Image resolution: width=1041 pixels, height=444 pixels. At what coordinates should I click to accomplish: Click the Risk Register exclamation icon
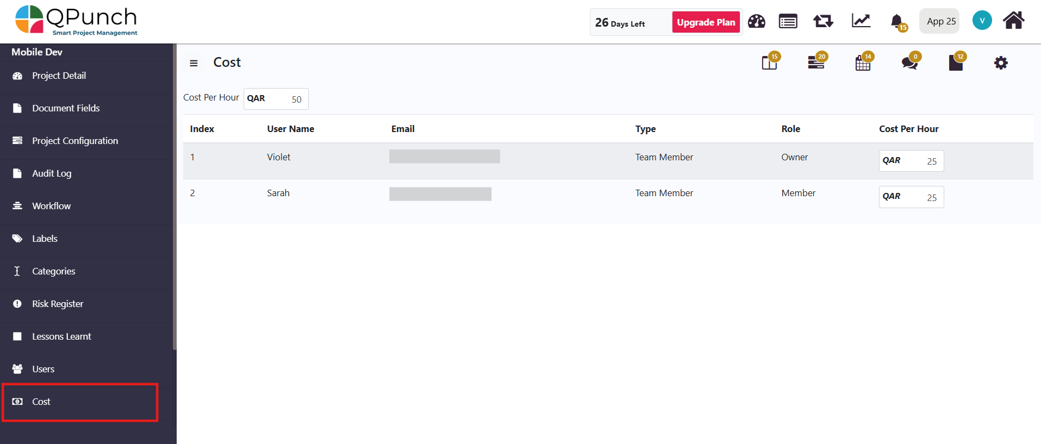[x=17, y=304]
